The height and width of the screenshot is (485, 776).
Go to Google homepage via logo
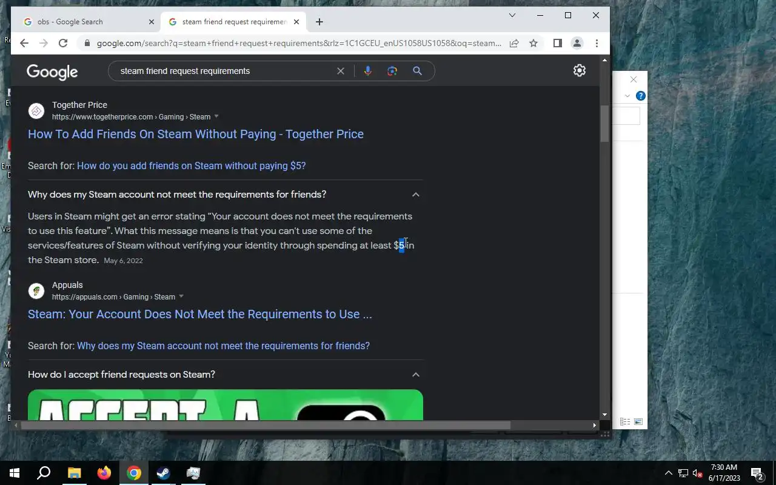[x=52, y=72]
